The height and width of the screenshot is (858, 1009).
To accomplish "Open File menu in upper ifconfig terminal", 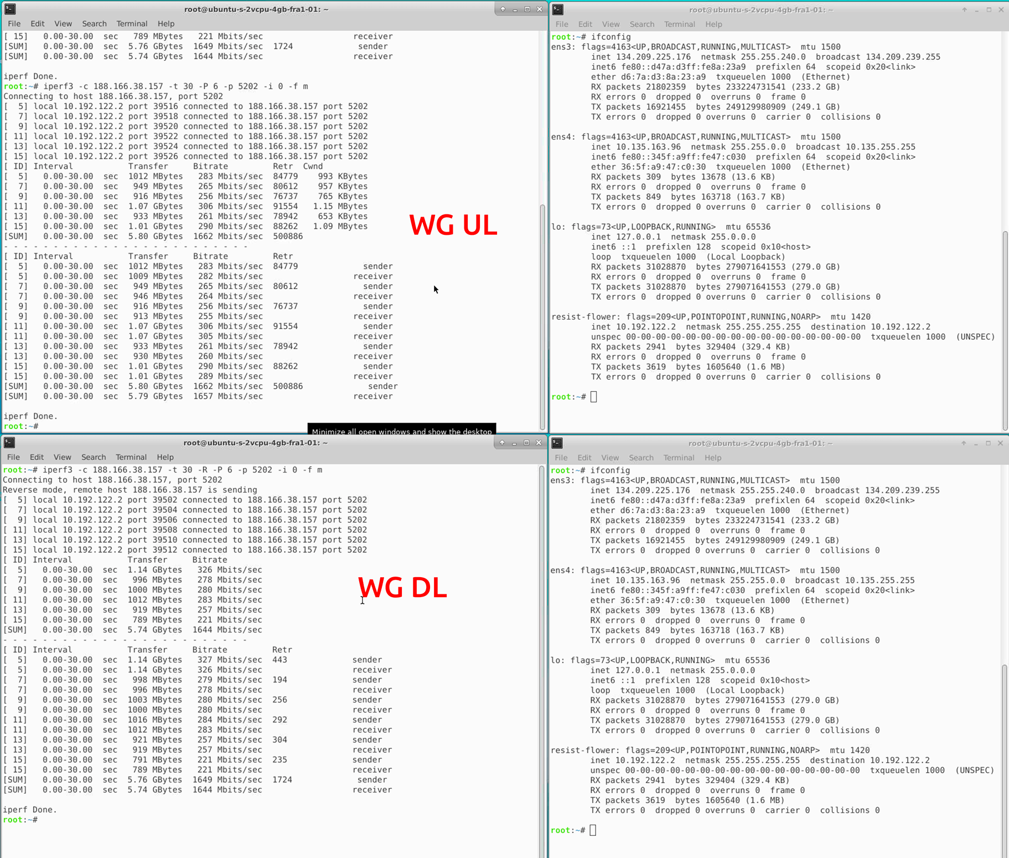I will (562, 24).
